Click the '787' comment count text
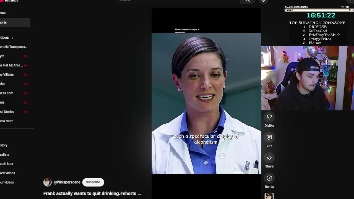Image resolution: width=354 pixels, height=199 pixels. coord(269,146)
